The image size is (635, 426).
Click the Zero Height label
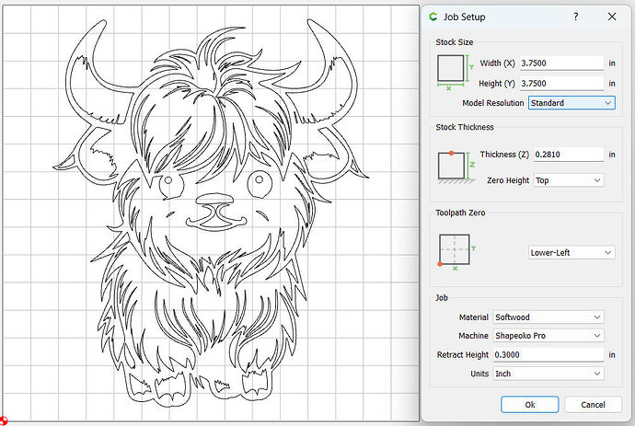(508, 180)
